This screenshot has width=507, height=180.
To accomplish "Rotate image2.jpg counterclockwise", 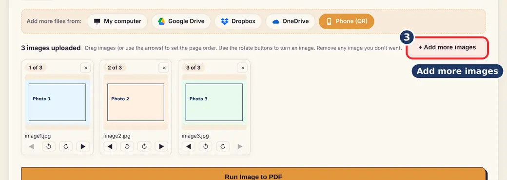I will coord(127,146).
